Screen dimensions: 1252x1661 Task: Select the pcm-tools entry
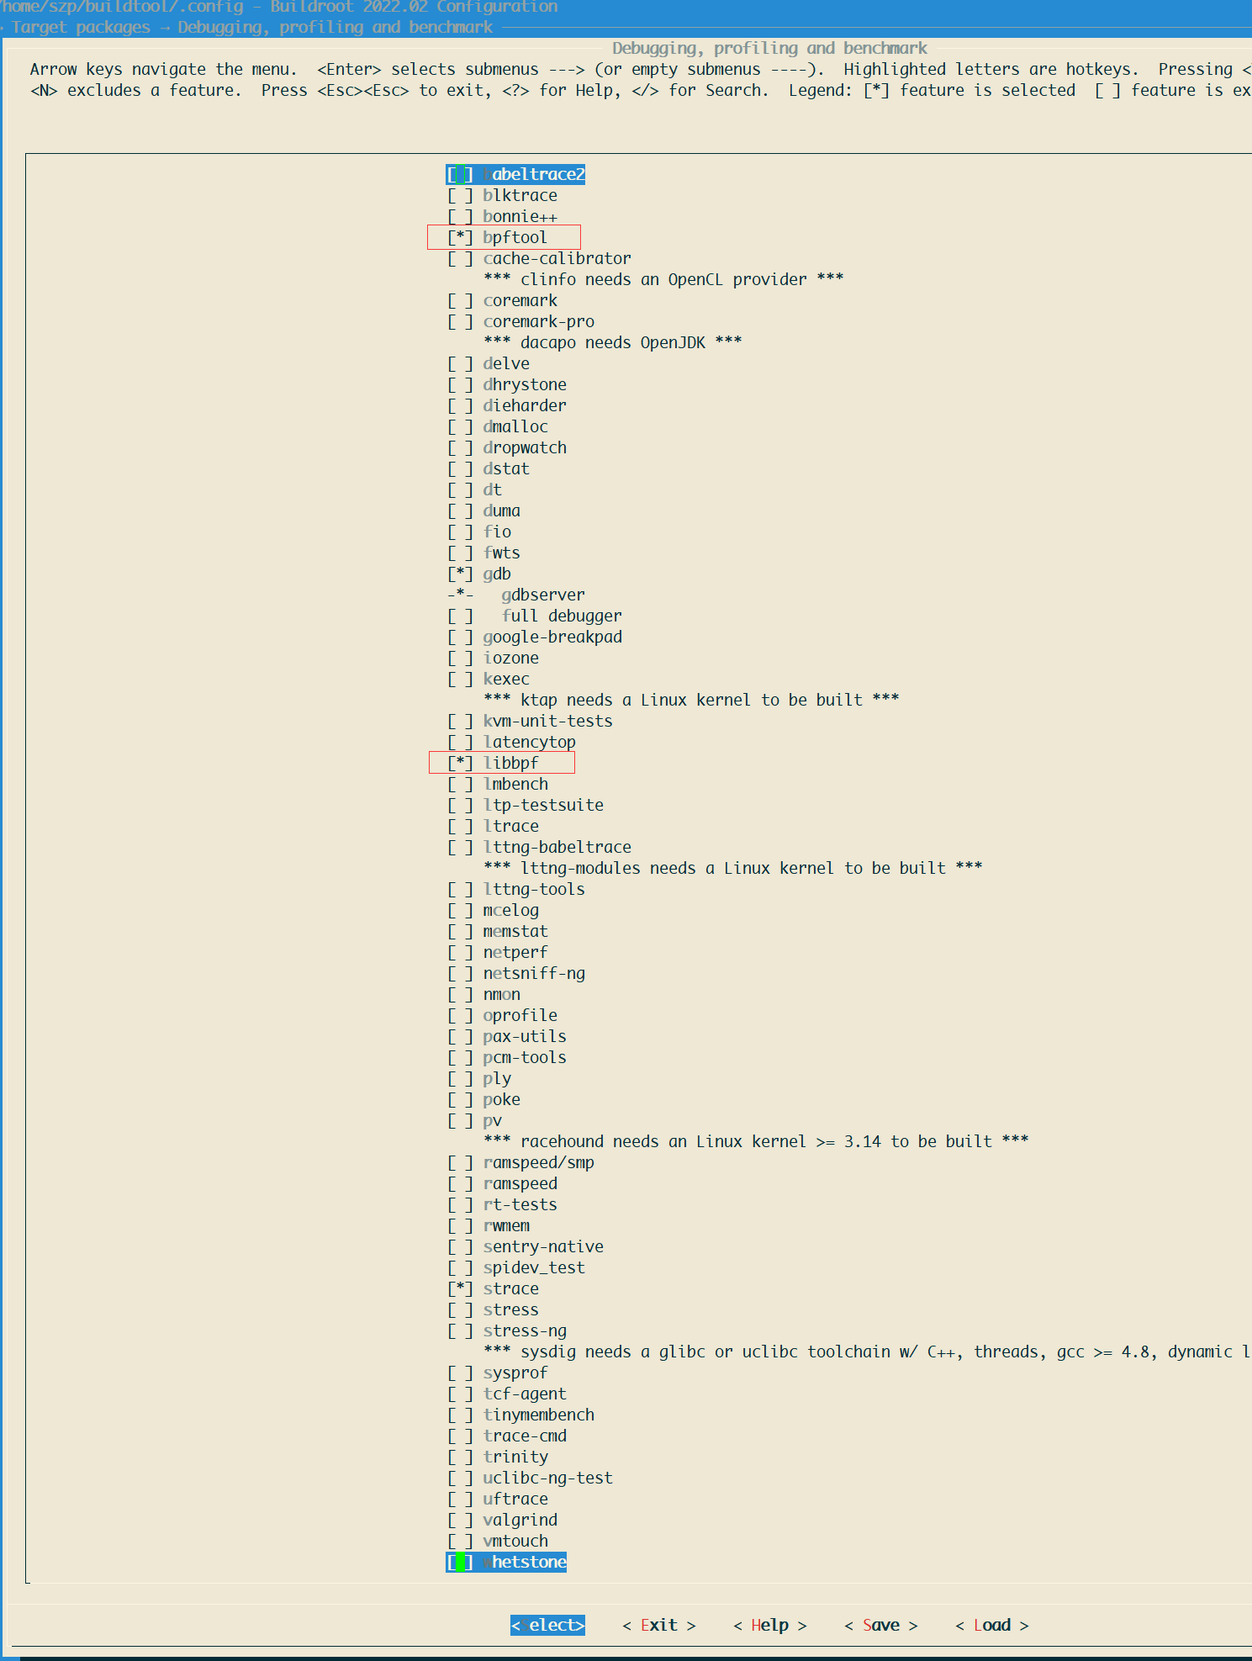507,1057
